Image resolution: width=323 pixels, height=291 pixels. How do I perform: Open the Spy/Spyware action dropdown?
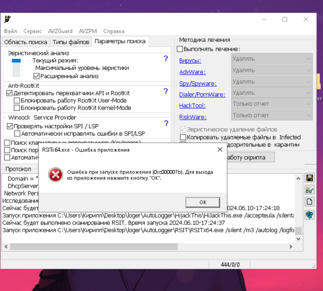(x=272, y=82)
